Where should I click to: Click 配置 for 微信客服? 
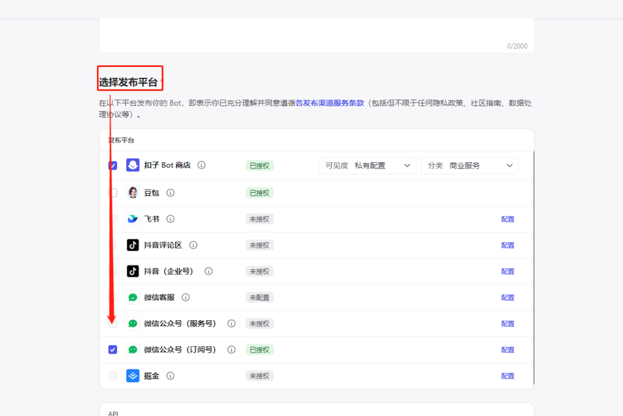508,298
